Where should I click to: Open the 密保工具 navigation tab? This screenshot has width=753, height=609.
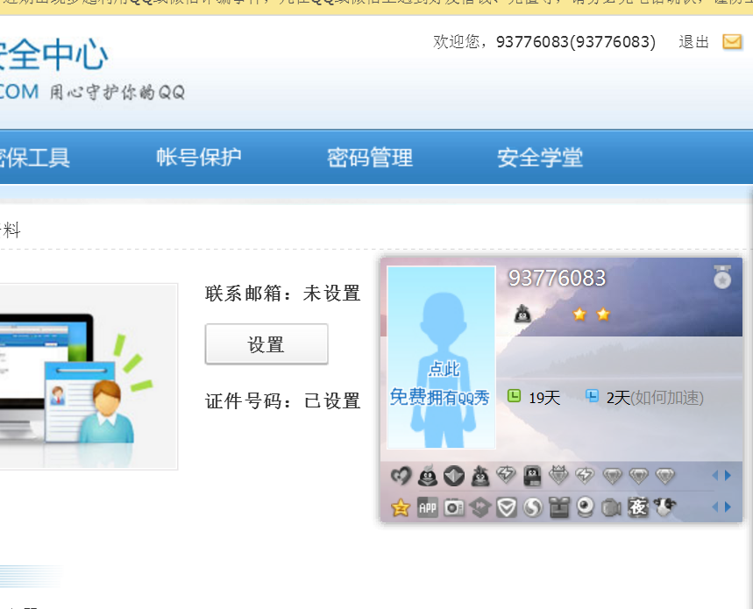pyautogui.click(x=34, y=158)
